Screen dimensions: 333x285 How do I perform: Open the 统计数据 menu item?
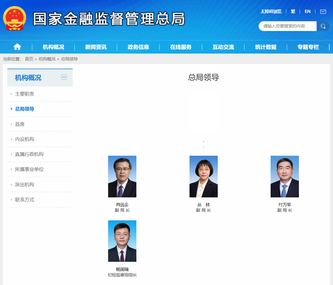pyautogui.click(x=266, y=47)
